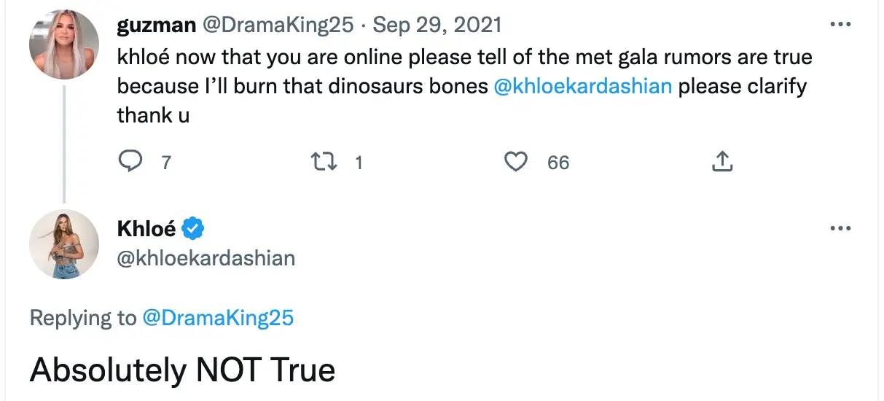884x401 pixels.
Task: Click the reply icon on guzman's tweet
Action: [130, 161]
